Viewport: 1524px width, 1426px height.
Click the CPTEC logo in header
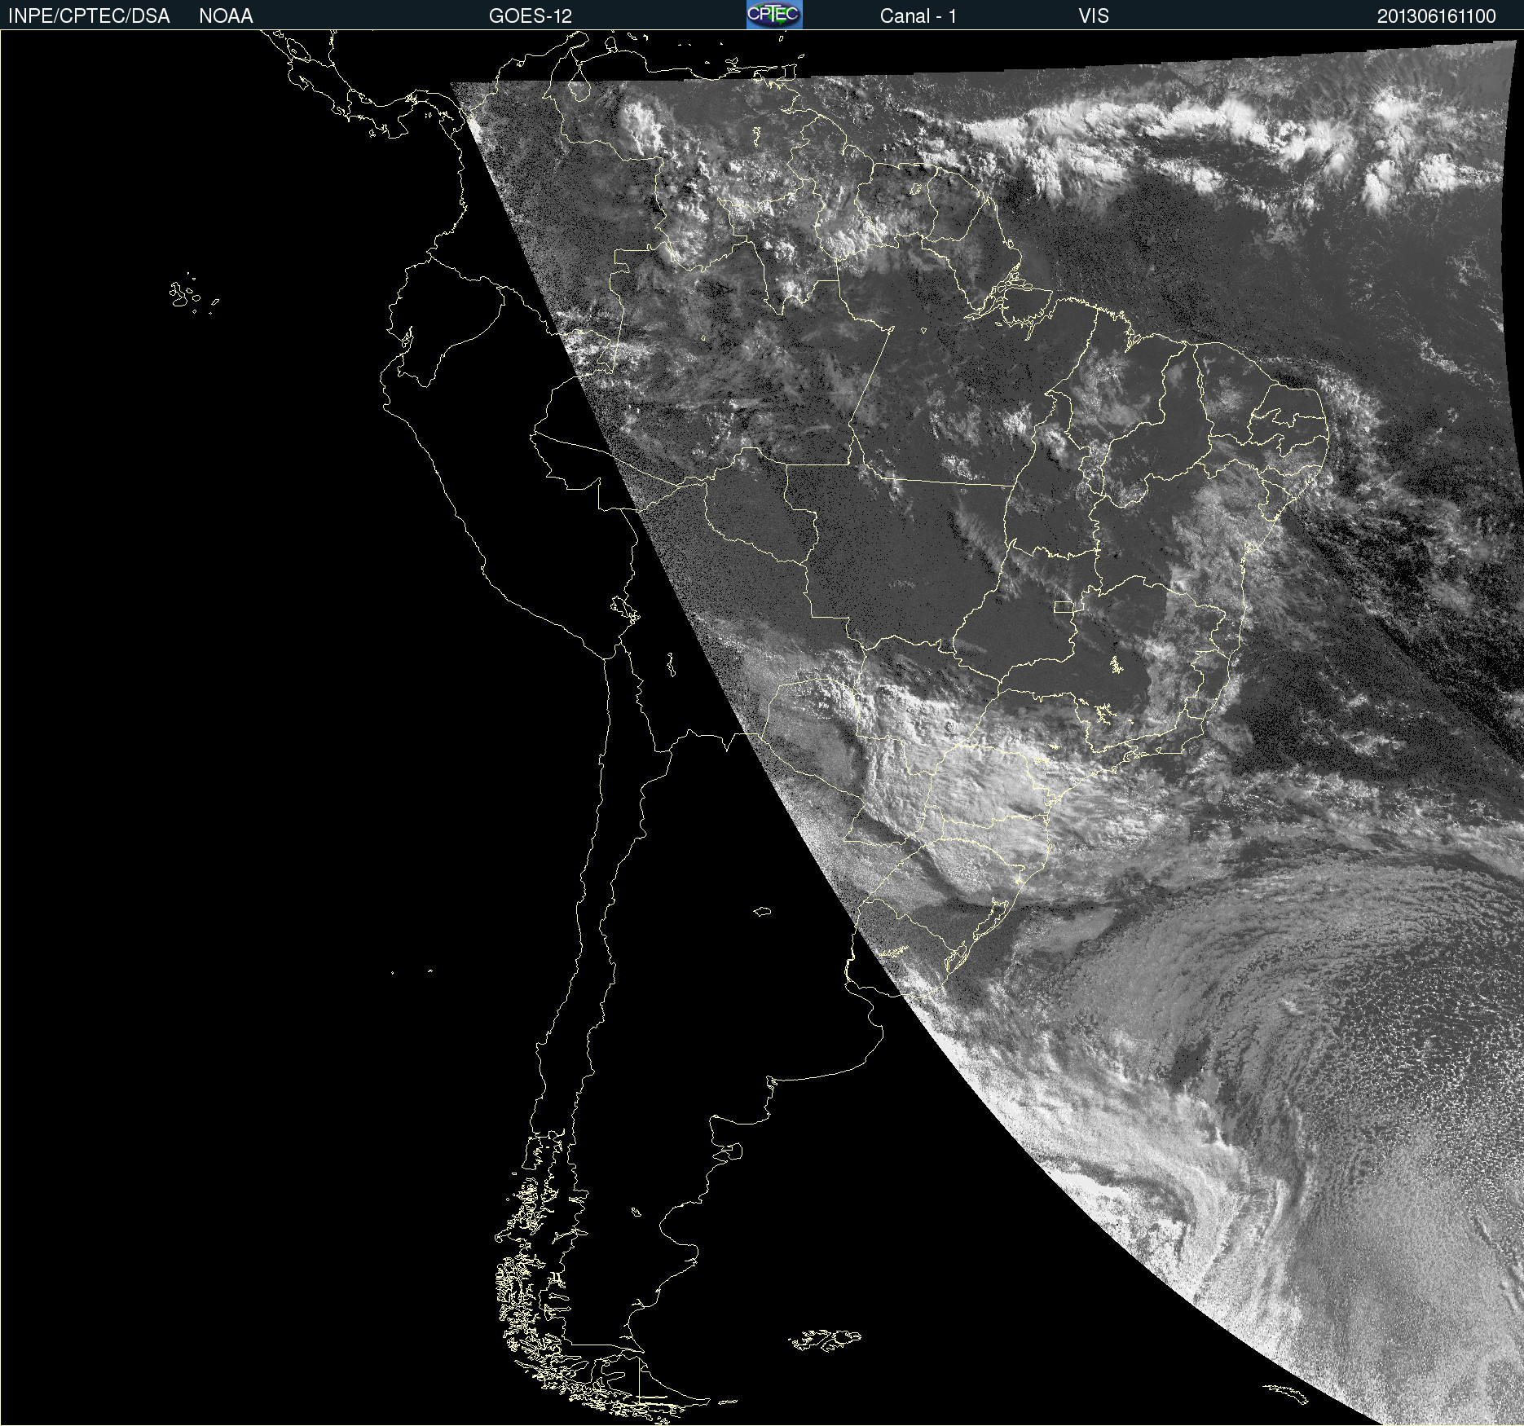click(x=774, y=15)
